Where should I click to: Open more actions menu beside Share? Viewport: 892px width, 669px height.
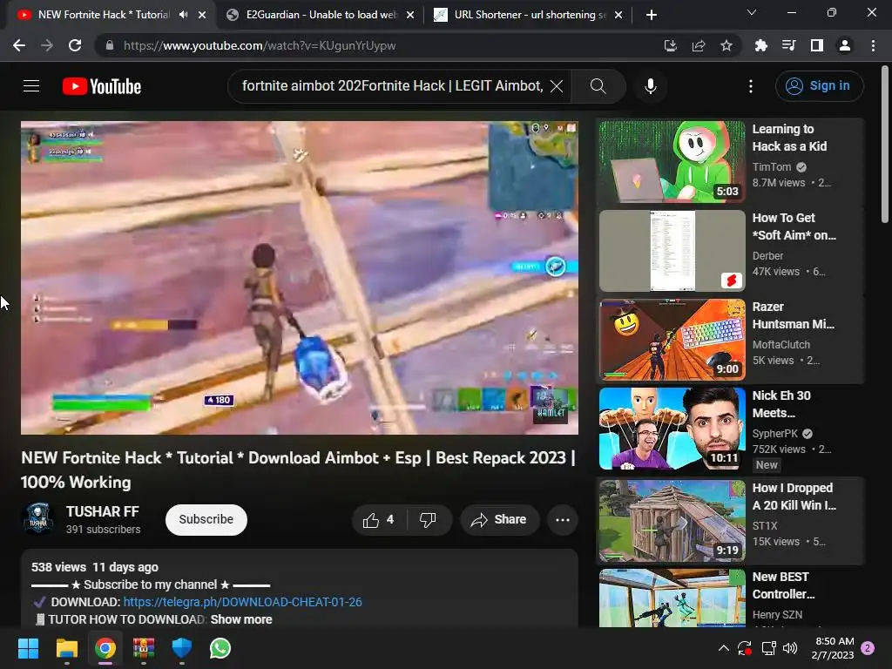point(563,519)
